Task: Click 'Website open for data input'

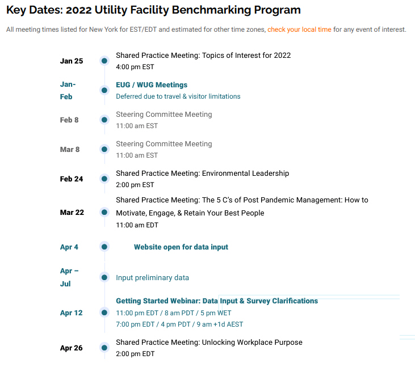Action: [x=181, y=247]
